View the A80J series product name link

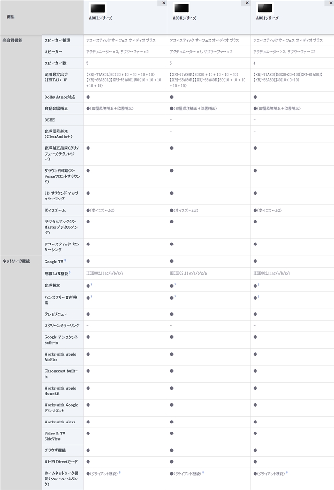[266, 18]
